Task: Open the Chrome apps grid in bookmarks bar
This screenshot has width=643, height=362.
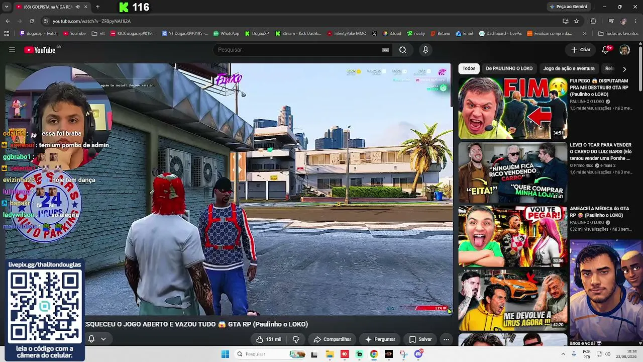Action: pos(7,34)
